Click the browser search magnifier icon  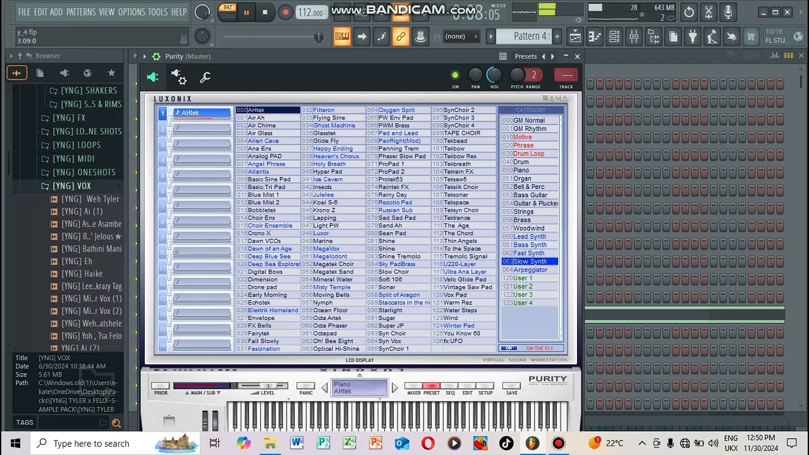[x=116, y=423]
